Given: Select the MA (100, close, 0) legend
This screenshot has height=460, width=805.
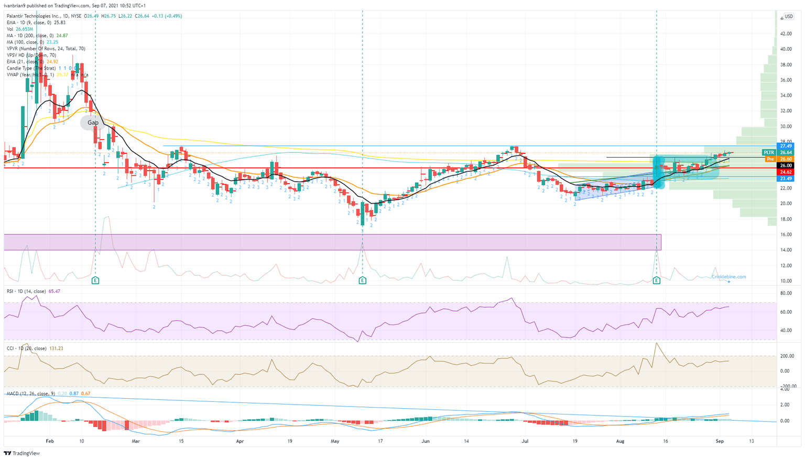Looking at the screenshot, I should 32,42.
